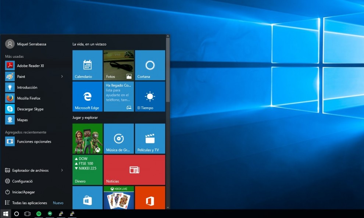Image resolution: width=364 pixels, height=218 pixels.
Task: Select the Funciones opcionales label
Action: click(34, 142)
